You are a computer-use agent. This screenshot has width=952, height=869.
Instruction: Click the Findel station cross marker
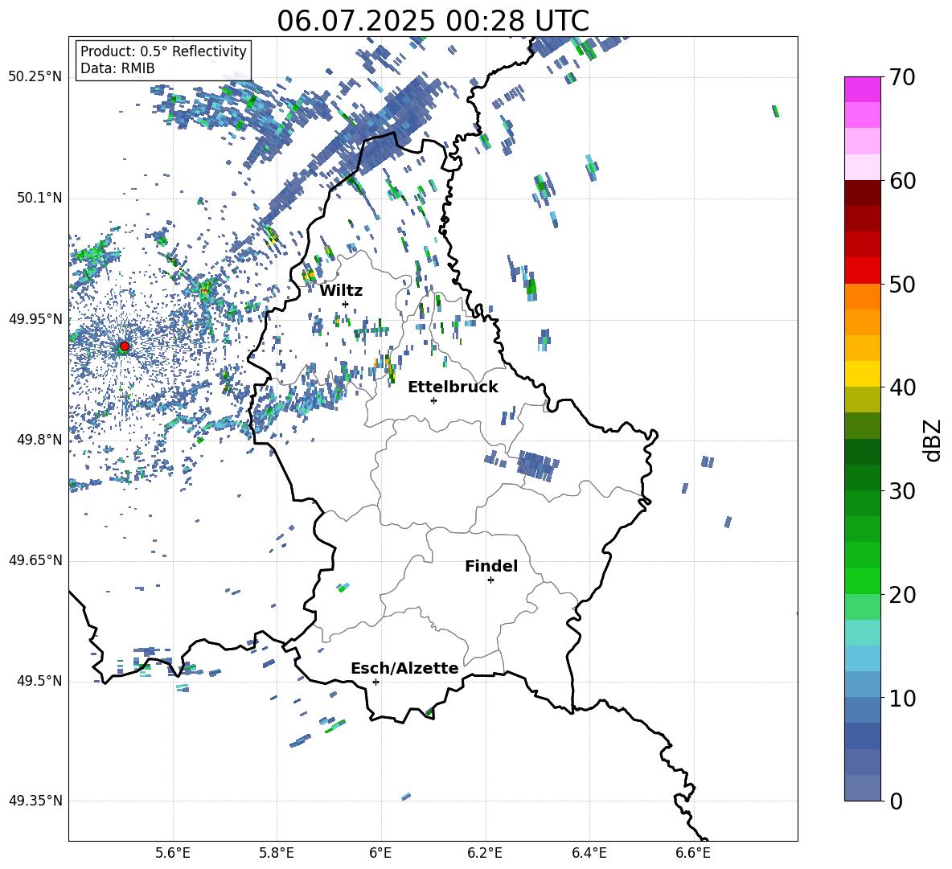coord(490,580)
